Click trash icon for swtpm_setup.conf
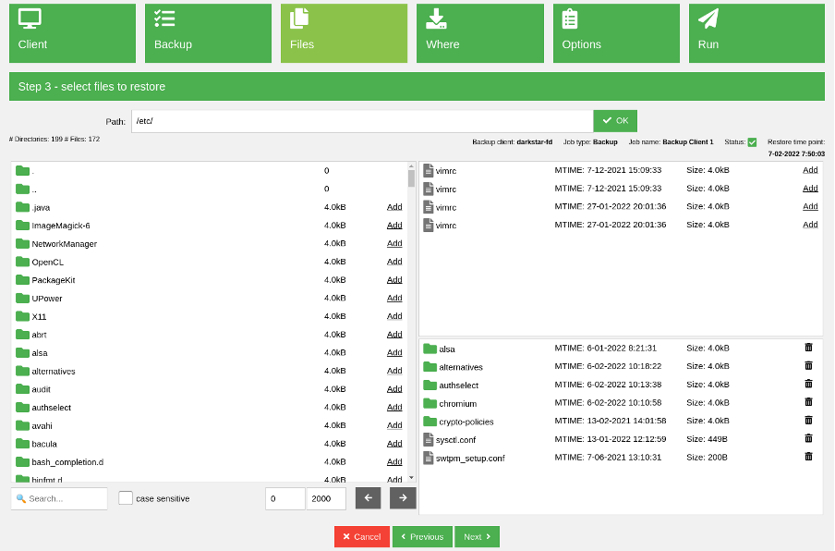 [x=808, y=457]
